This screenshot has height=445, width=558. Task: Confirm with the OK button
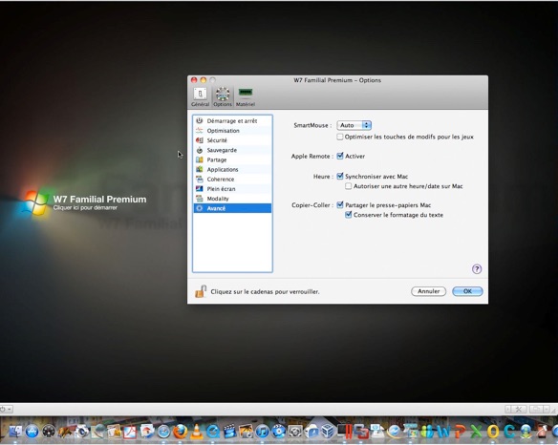point(467,291)
